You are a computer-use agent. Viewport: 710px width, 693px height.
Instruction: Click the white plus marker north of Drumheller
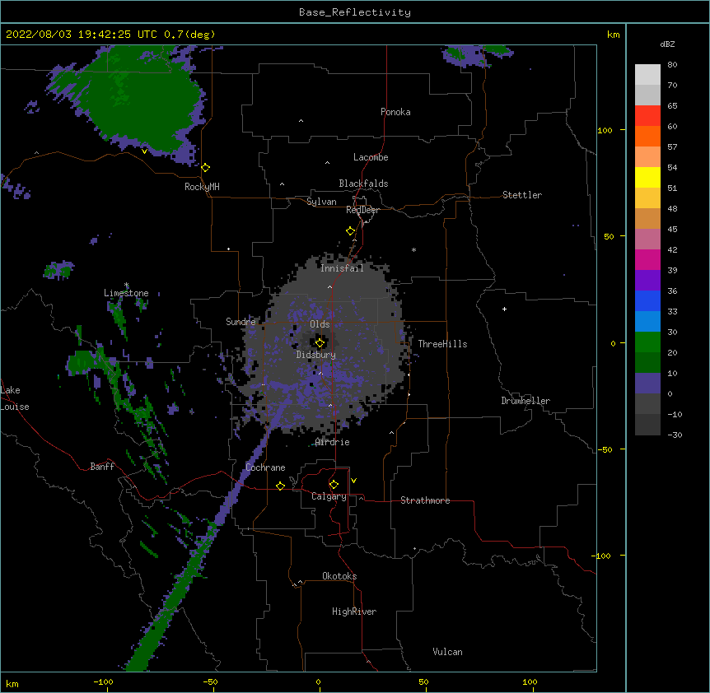pyautogui.click(x=504, y=309)
